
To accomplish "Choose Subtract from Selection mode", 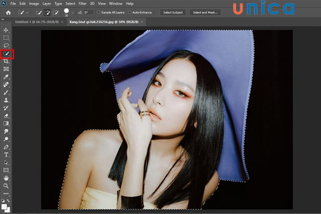I will click(x=56, y=13).
